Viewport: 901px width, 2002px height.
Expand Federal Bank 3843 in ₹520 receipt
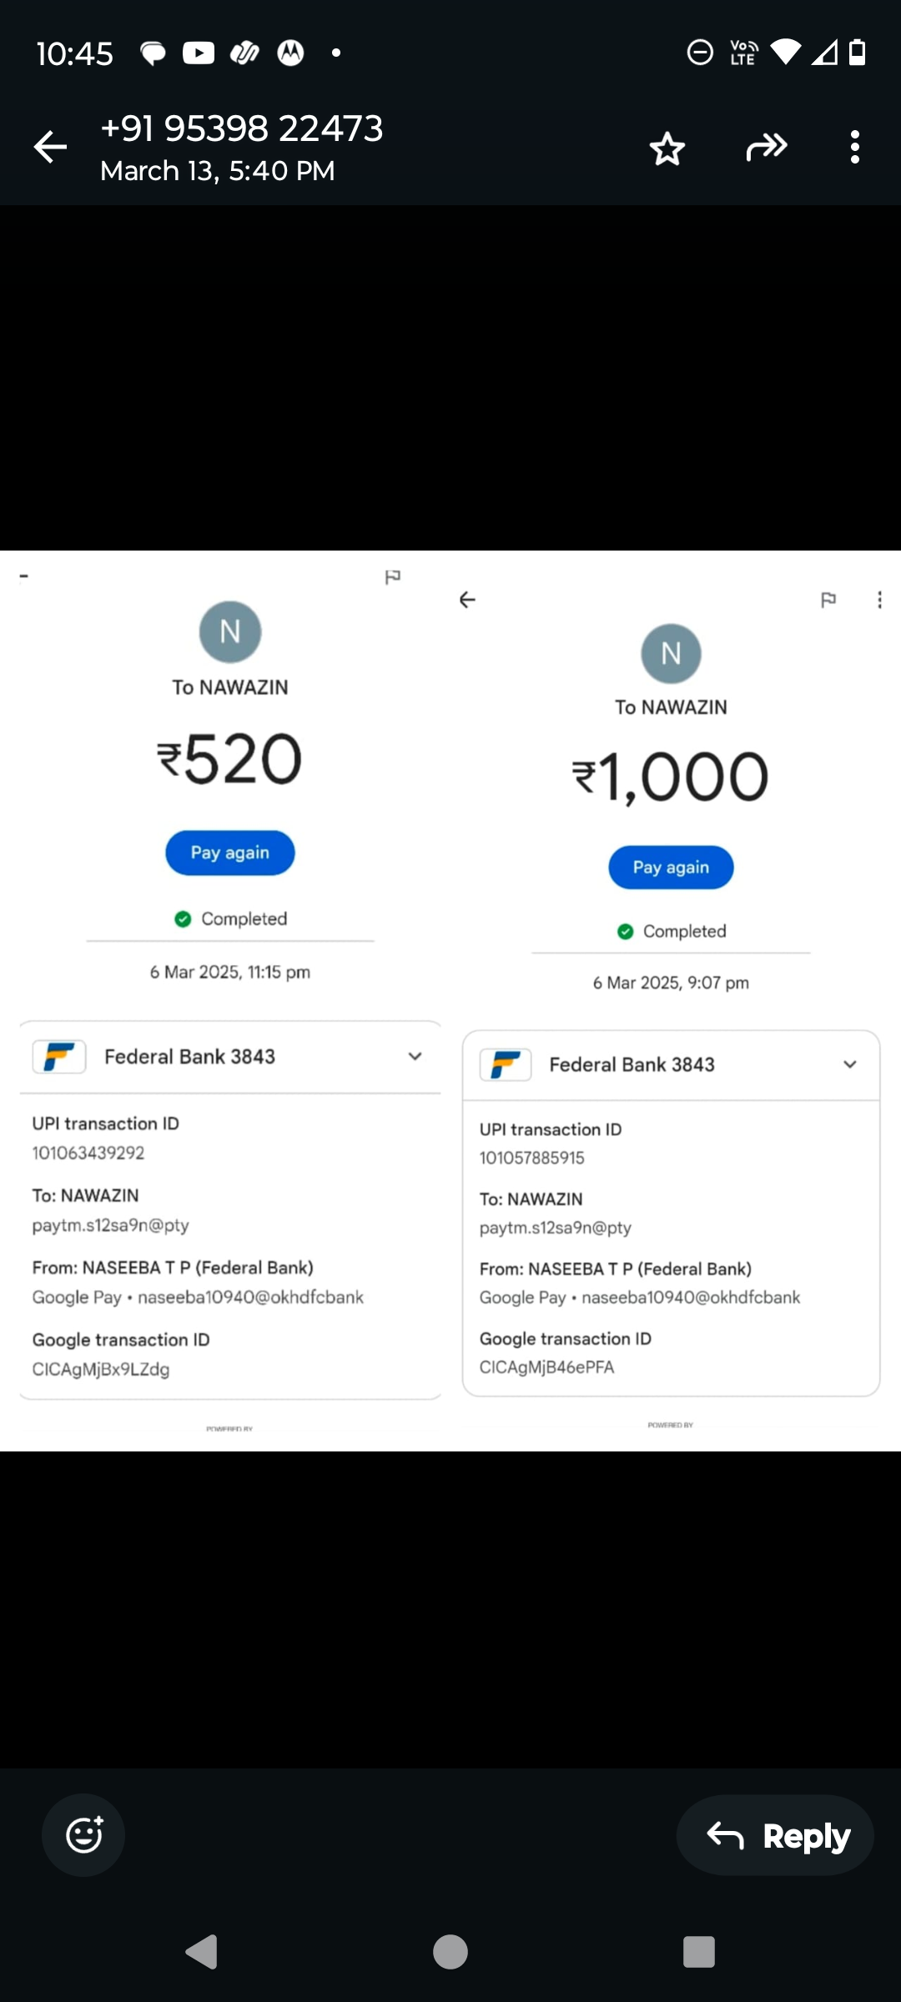[x=415, y=1057]
